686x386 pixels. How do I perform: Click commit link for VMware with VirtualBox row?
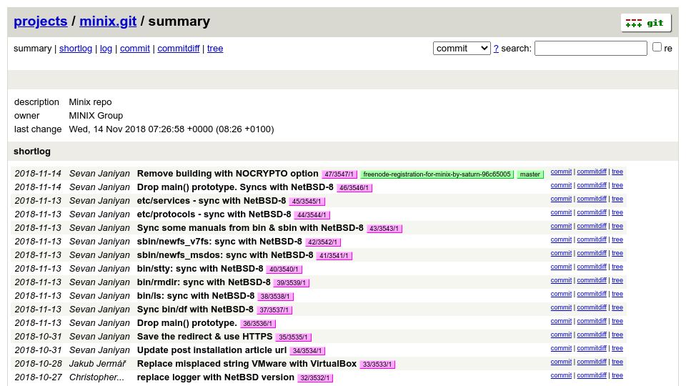pos(561,362)
